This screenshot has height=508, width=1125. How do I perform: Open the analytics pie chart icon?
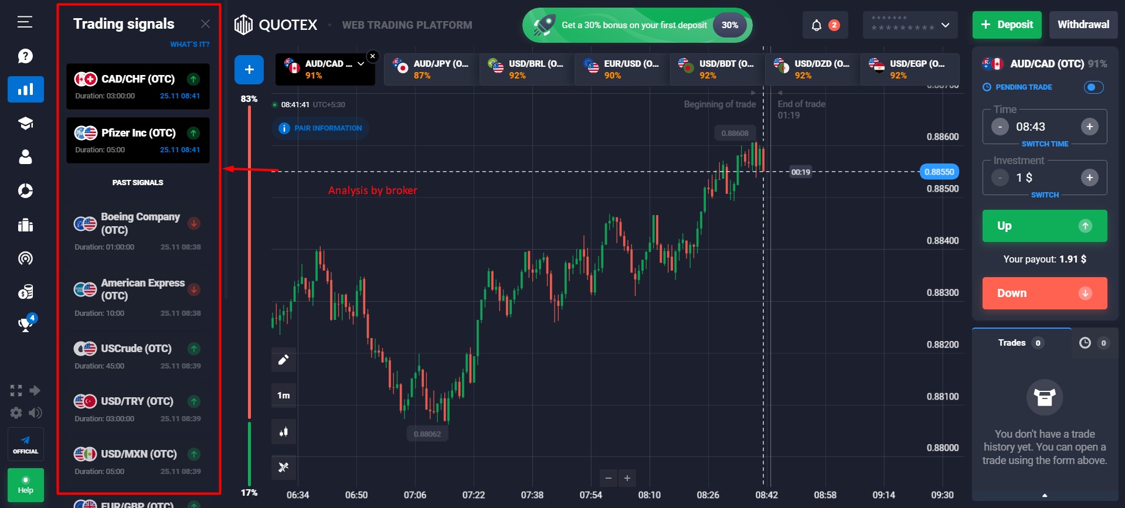click(25, 191)
